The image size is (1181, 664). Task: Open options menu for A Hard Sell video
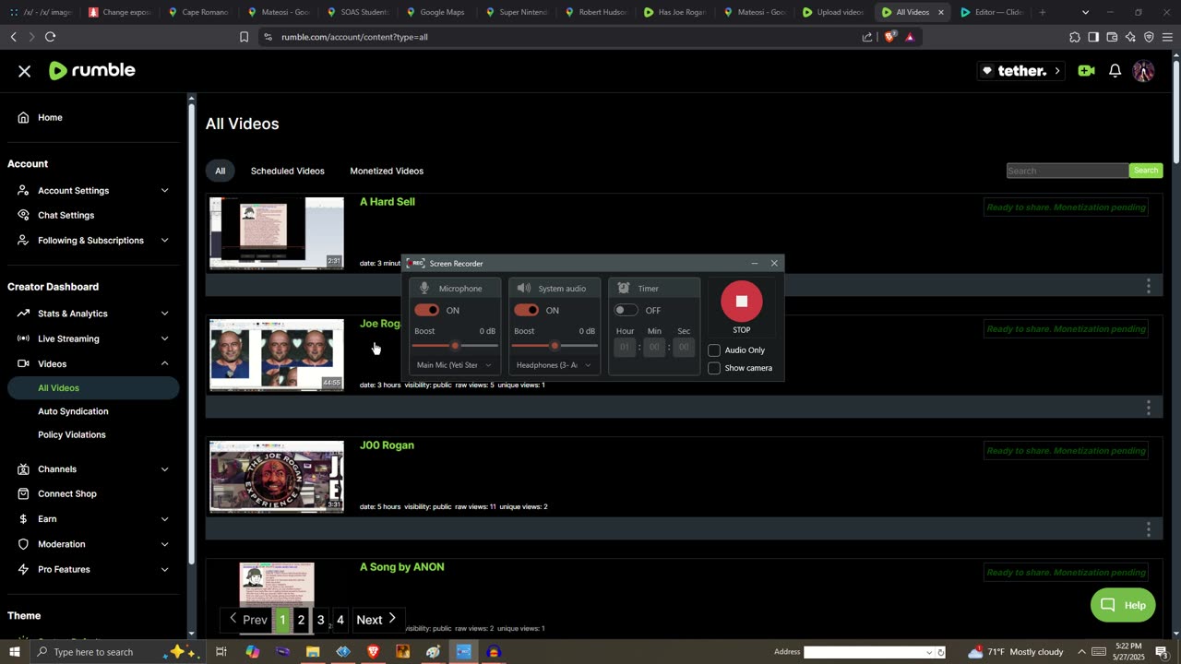(x=1149, y=286)
